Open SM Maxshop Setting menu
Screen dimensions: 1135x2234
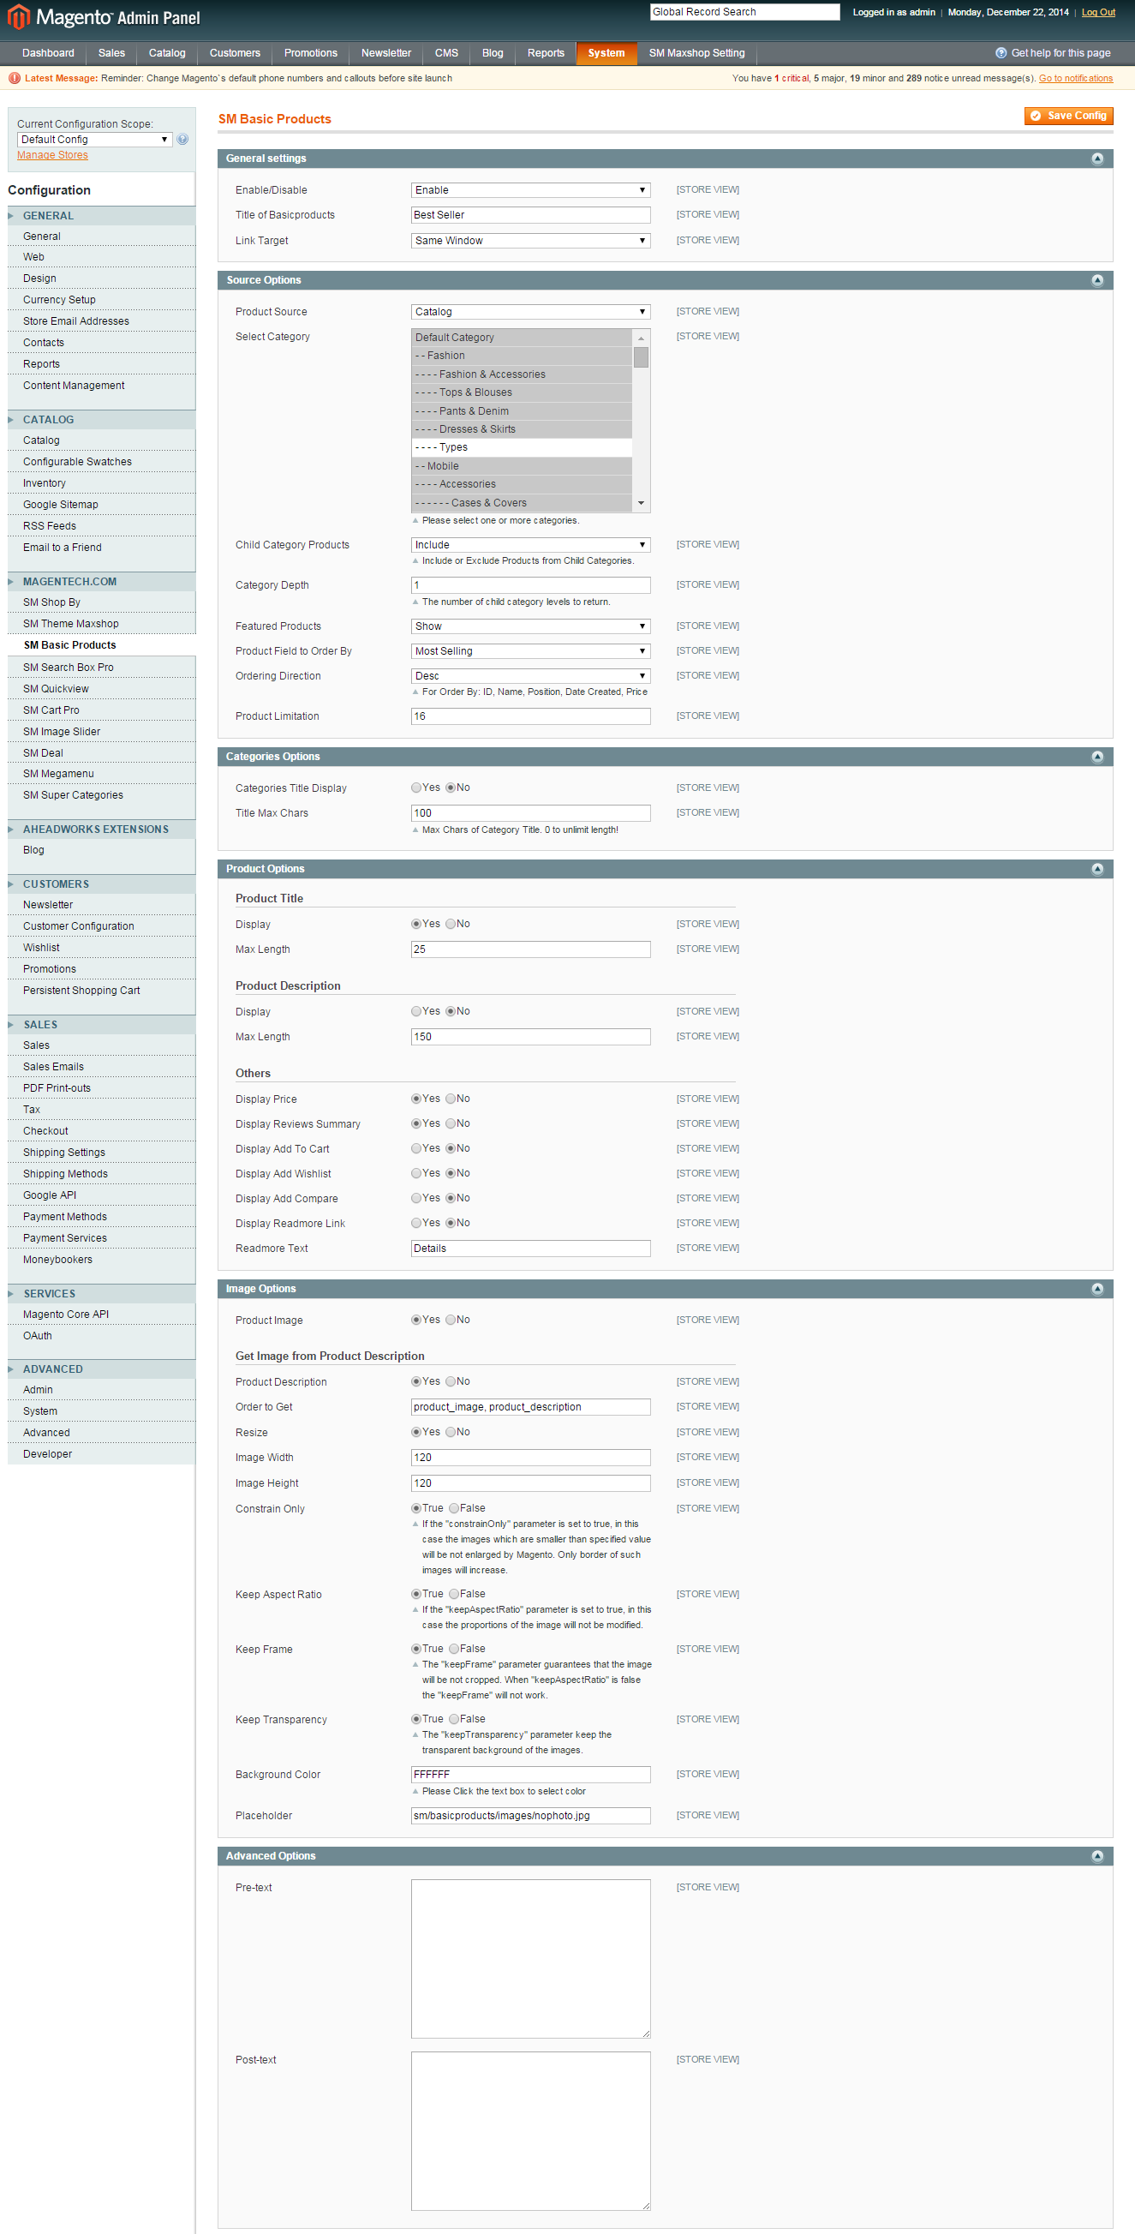pos(697,53)
